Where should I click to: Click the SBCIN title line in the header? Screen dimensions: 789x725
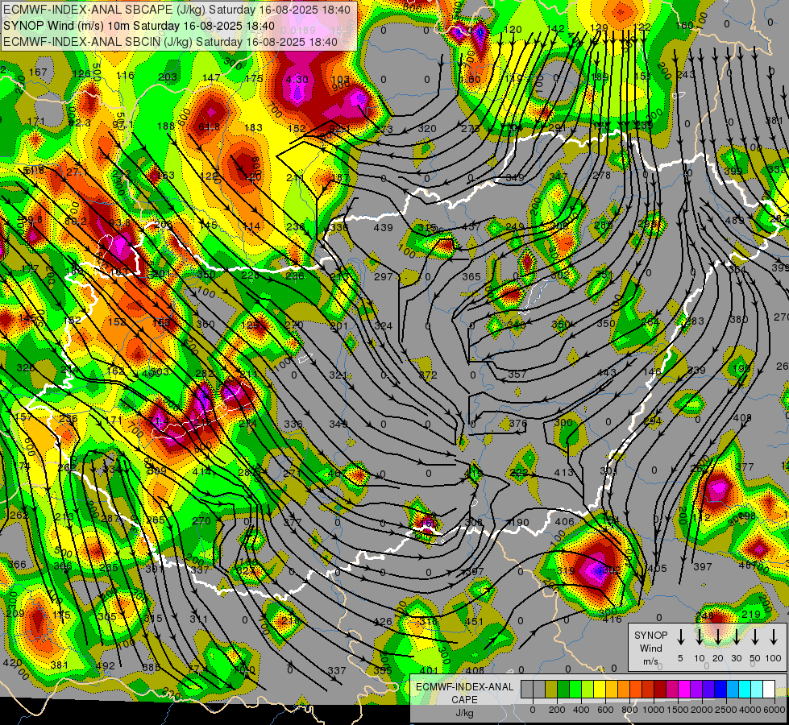(170, 42)
